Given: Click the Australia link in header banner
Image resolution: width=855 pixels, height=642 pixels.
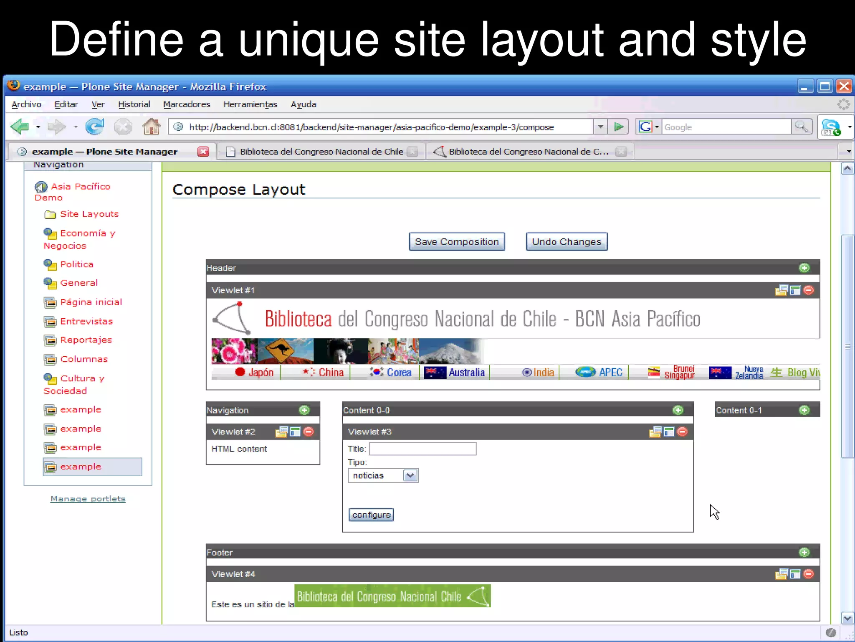Looking at the screenshot, I should tap(467, 373).
